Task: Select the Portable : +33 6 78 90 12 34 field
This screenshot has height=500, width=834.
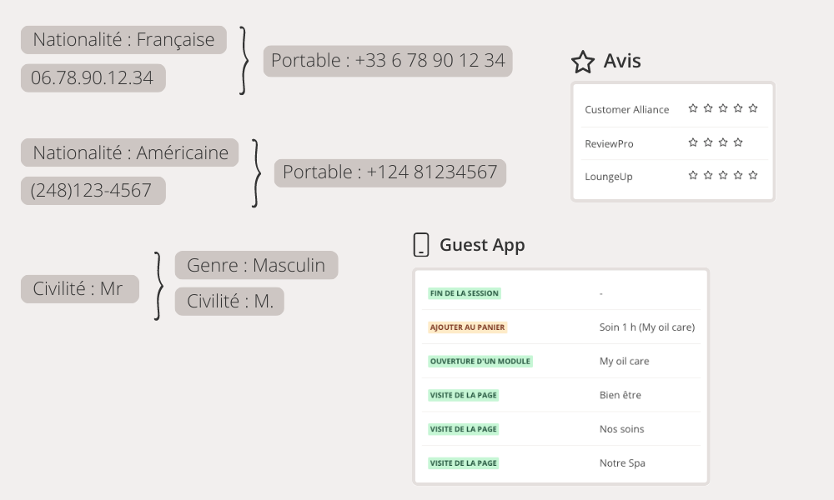Action: coord(388,61)
